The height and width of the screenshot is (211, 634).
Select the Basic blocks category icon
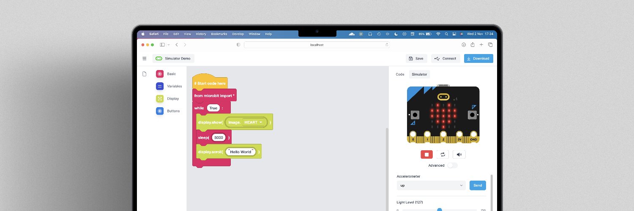160,74
